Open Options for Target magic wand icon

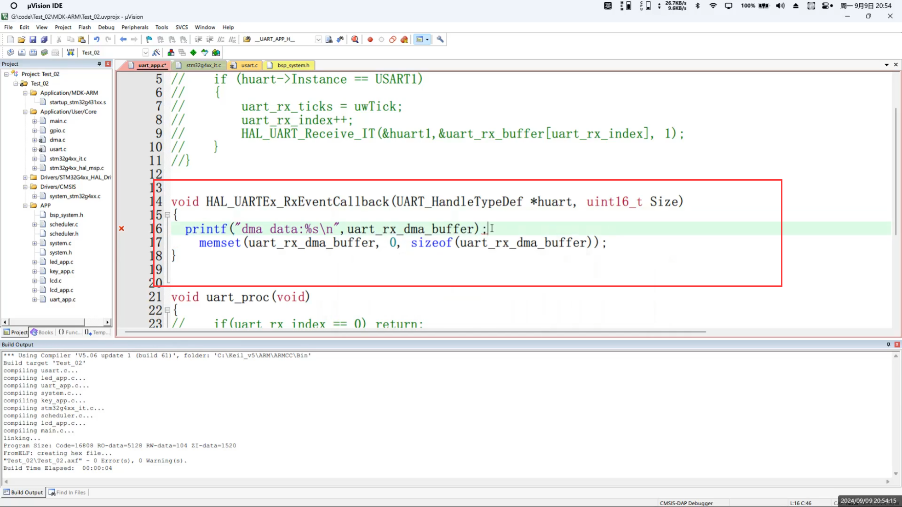coord(156,52)
